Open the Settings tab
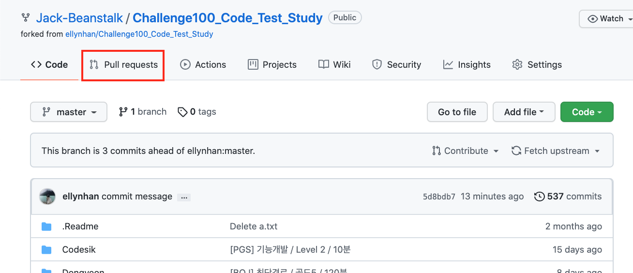 coord(537,65)
